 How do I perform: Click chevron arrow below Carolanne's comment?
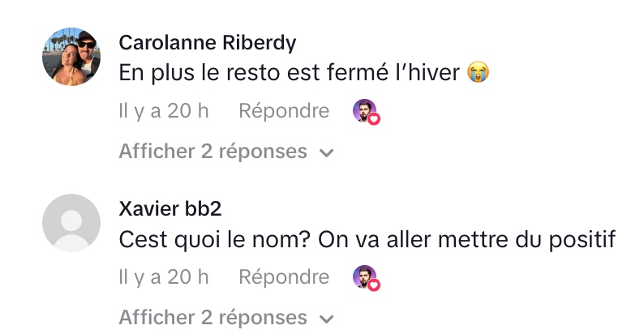(327, 152)
